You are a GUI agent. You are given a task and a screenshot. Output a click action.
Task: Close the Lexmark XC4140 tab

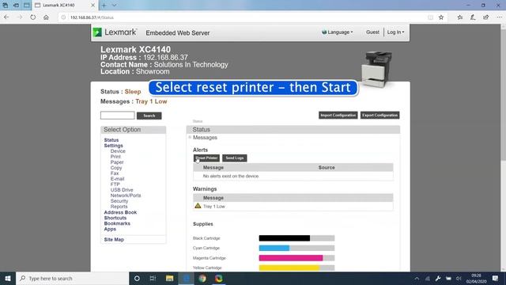point(93,6)
